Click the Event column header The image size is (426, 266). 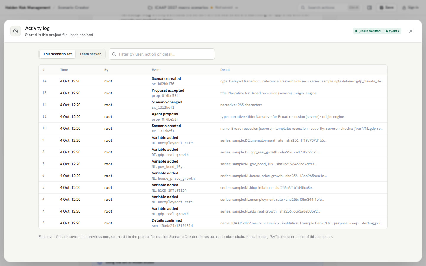tap(156, 70)
